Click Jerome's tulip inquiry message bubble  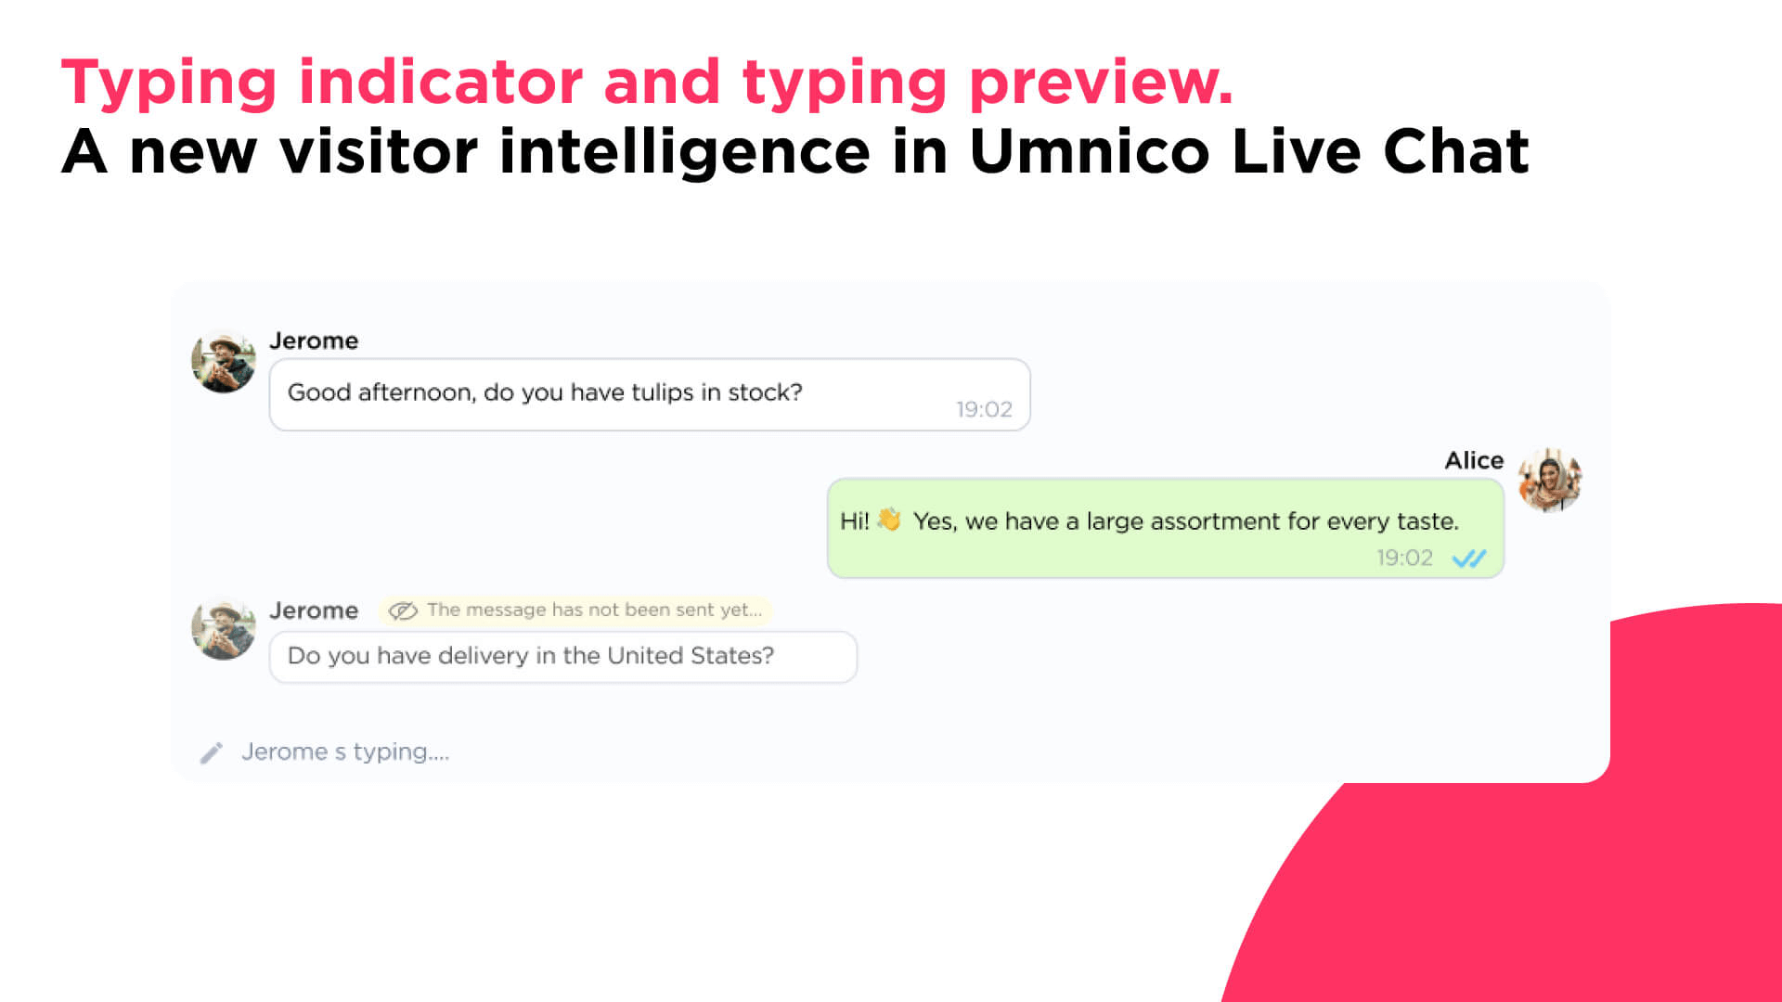(649, 392)
